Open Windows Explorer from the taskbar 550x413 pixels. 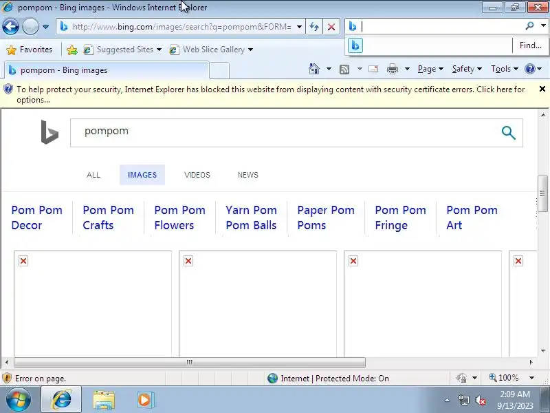click(x=104, y=400)
